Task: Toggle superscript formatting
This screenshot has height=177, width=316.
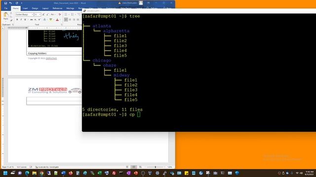Action: [39, 20]
